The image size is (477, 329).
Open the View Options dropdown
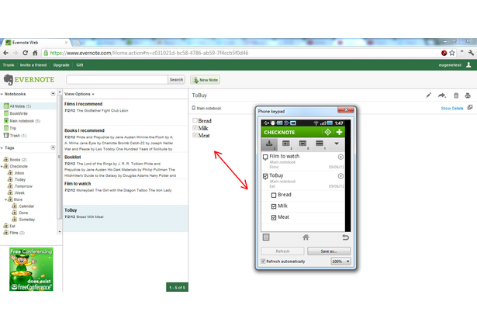pos(79,94)
